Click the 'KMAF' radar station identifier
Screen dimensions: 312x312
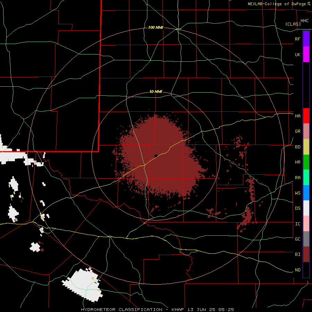[178, 310]
